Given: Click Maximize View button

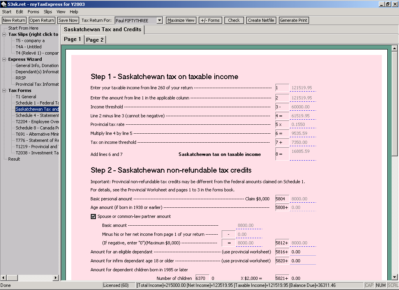Looking at the screenshot, I should coord(181,20).
